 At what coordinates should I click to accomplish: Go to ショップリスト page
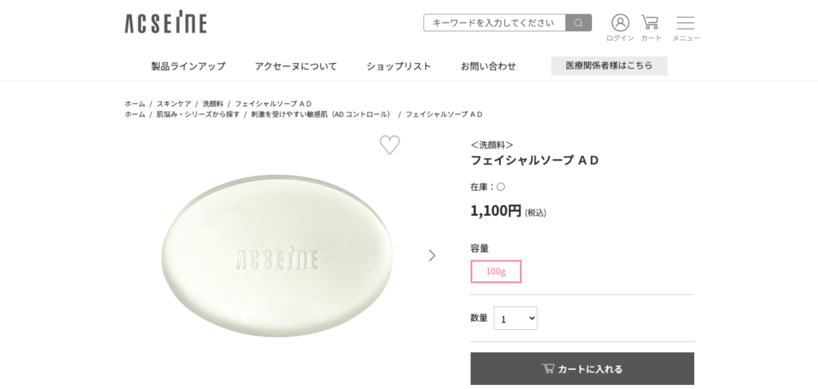coord(399,66)
